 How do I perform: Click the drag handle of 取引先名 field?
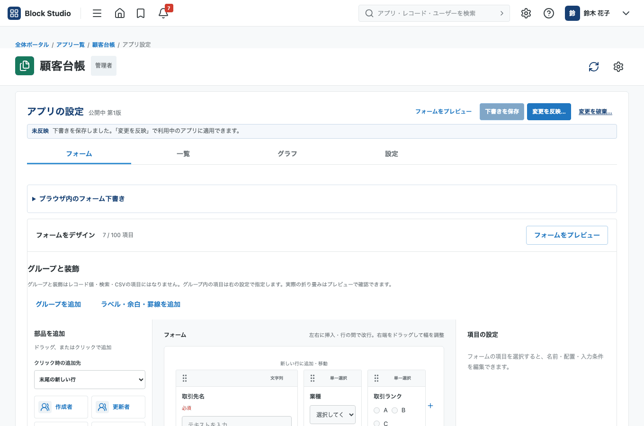(185, 378)
